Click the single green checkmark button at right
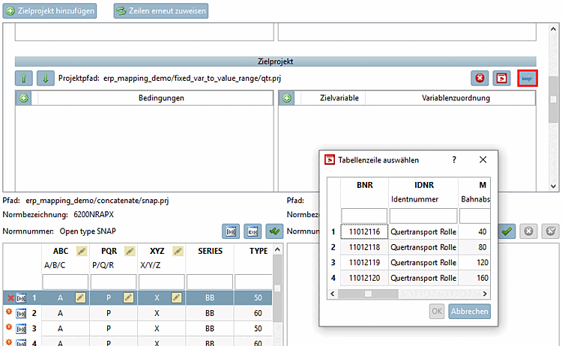The height and width of the screenshot is (346, 562). (x=507, y=231)
